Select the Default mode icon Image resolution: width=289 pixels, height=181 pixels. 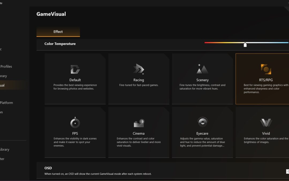75,69
